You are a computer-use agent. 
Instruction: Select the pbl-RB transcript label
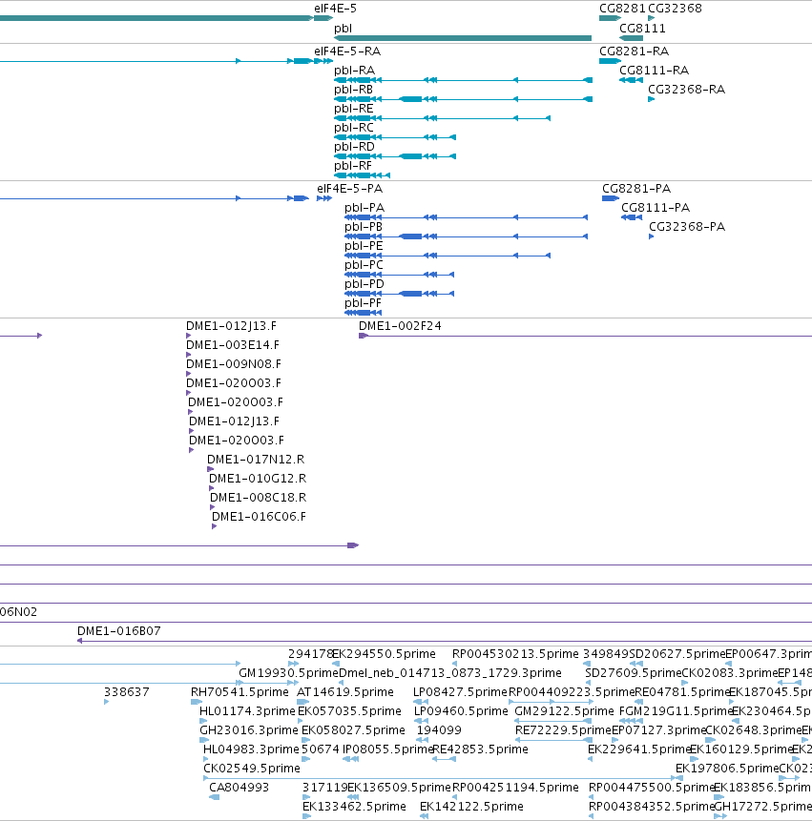(x=354, y=90)
